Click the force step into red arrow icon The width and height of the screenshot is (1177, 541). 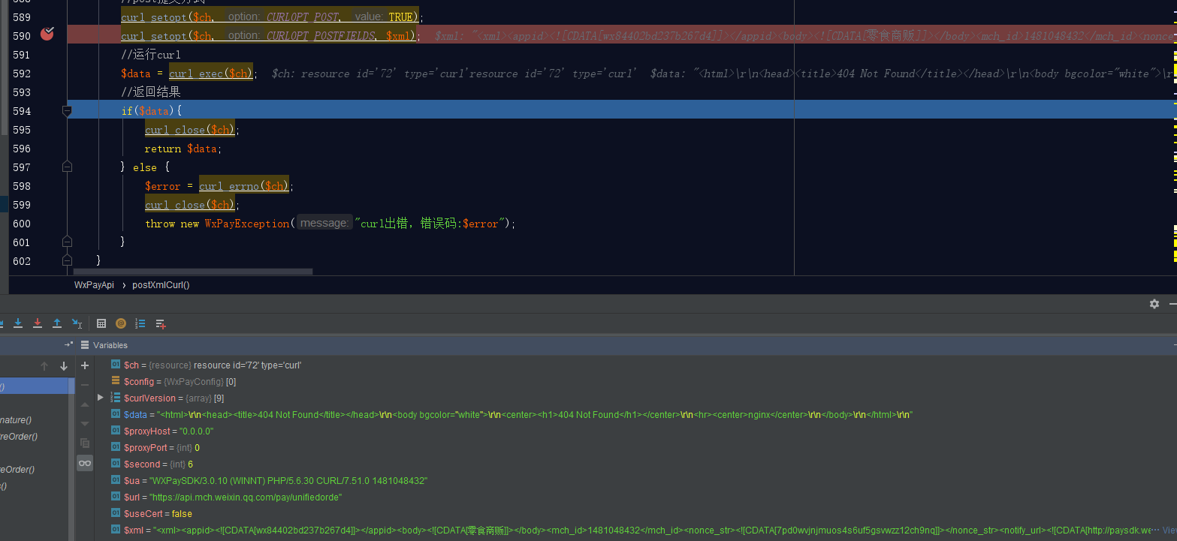38,323
